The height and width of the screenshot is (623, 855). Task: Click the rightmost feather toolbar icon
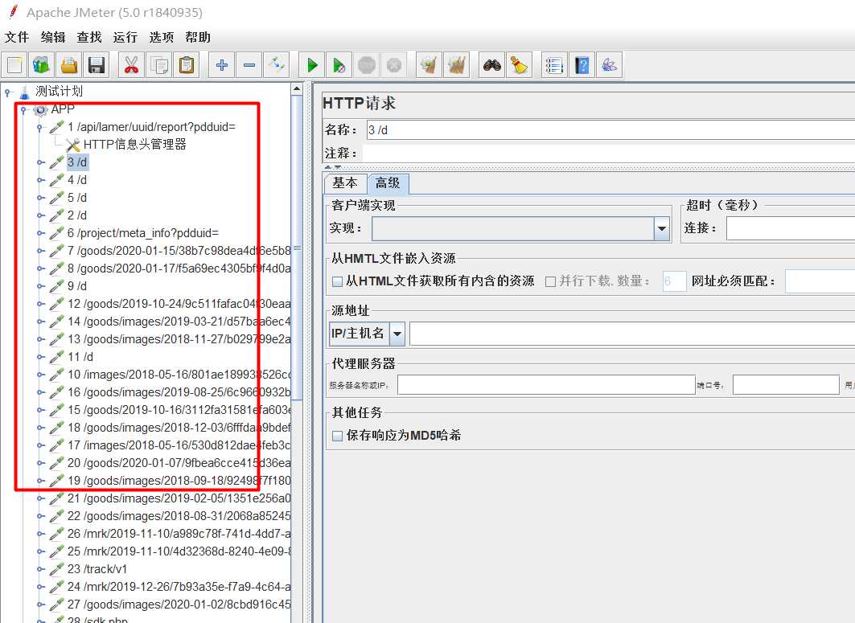[x=609, y=65]
